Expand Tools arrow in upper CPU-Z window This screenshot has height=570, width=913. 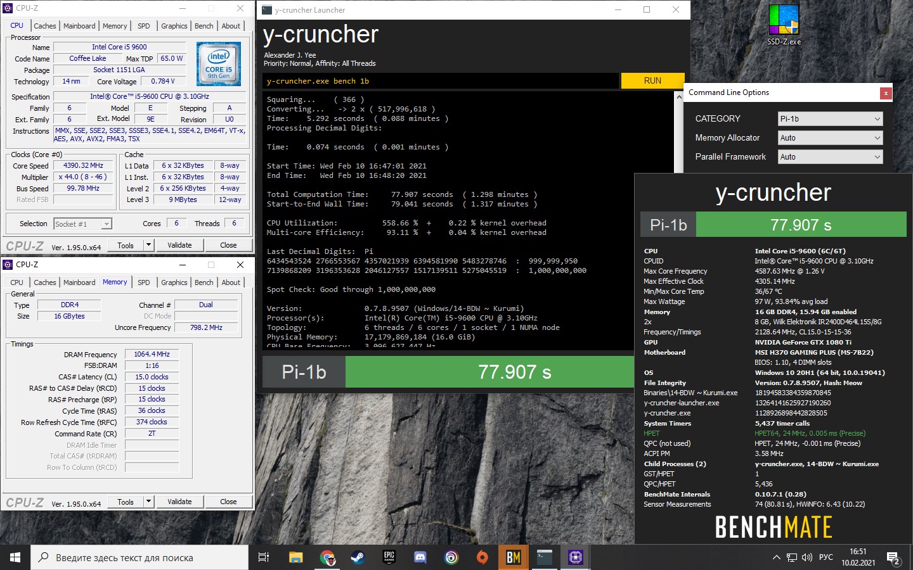click(x=148, y=245)
